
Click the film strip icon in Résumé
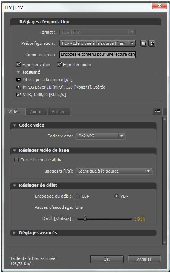click(x=18, y=80)
